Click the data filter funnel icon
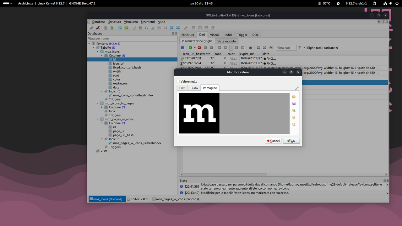The width and height of the screenshot is (402, 226). click(300, 48)
